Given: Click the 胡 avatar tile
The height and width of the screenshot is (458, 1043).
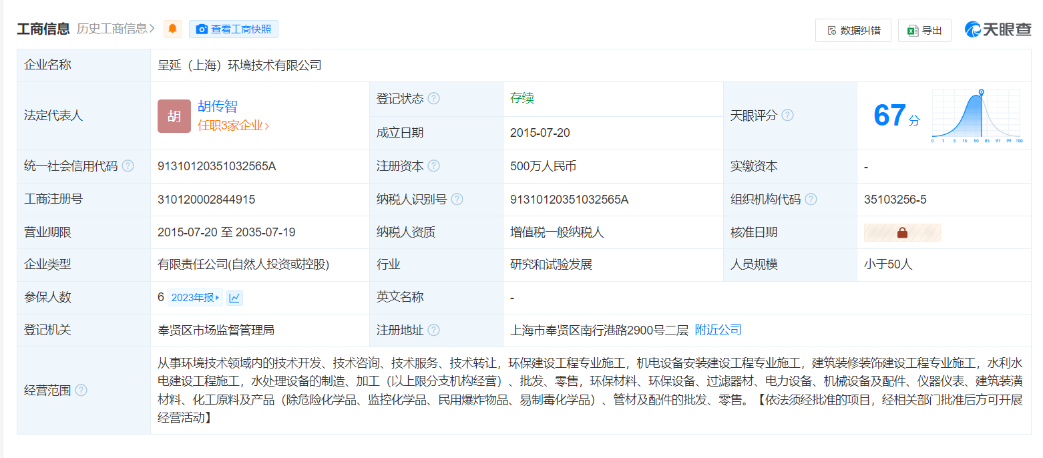Looking at the screenshot, I should (174, 116).
